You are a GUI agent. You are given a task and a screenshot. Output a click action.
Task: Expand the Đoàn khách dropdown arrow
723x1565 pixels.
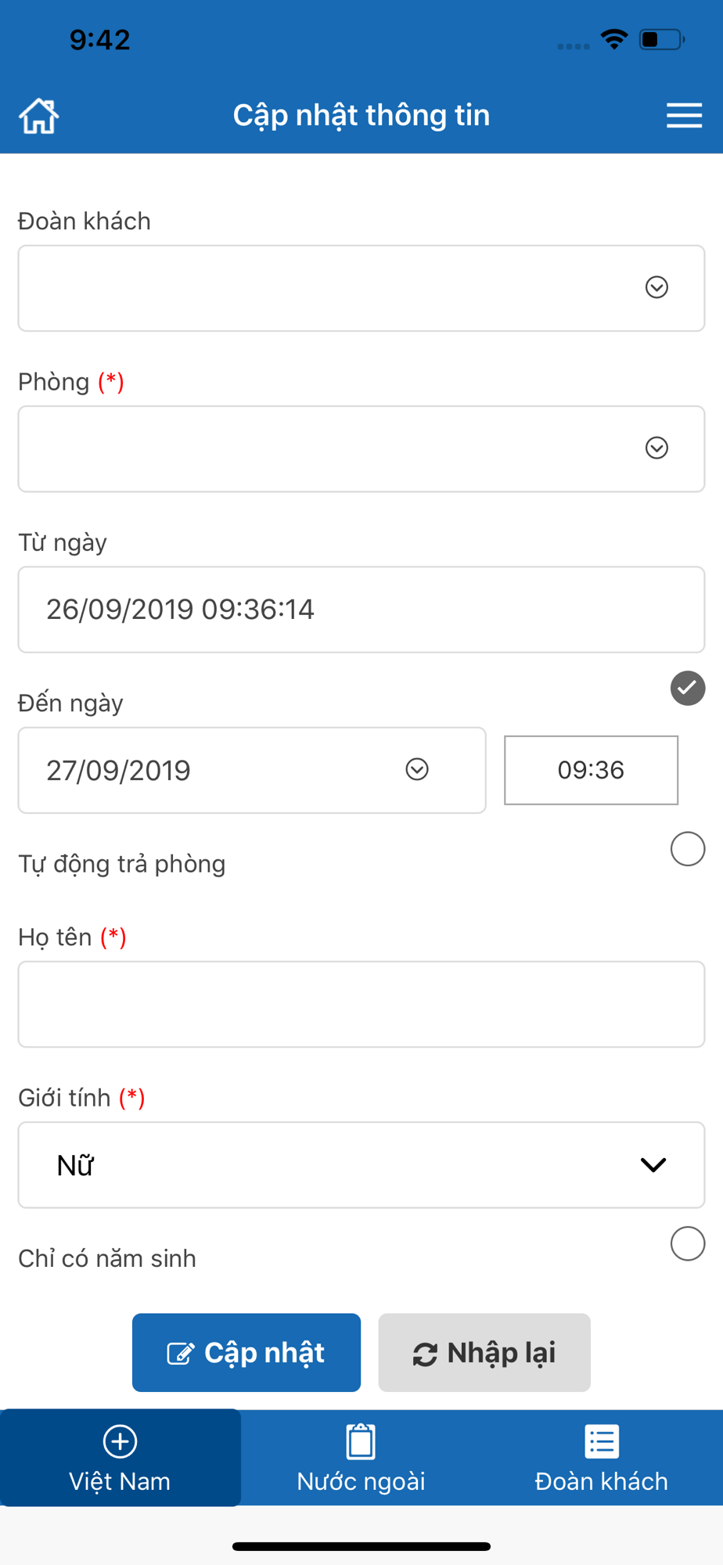(x=656, y=287)
